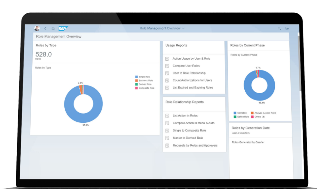Open Count Authorizations for Users report
This screenshot has height=189, width=317.
(192, 80)
